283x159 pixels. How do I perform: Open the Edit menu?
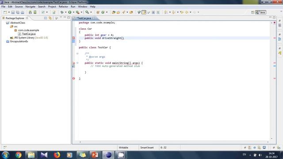(x=10, y=7)
